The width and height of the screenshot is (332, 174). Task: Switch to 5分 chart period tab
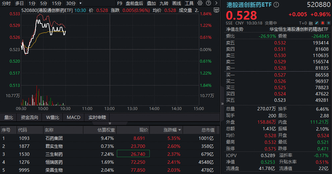[43, 3]
